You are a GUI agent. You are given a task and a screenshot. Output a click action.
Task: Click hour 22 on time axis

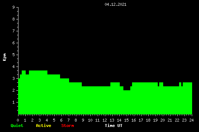click(177, 120)
